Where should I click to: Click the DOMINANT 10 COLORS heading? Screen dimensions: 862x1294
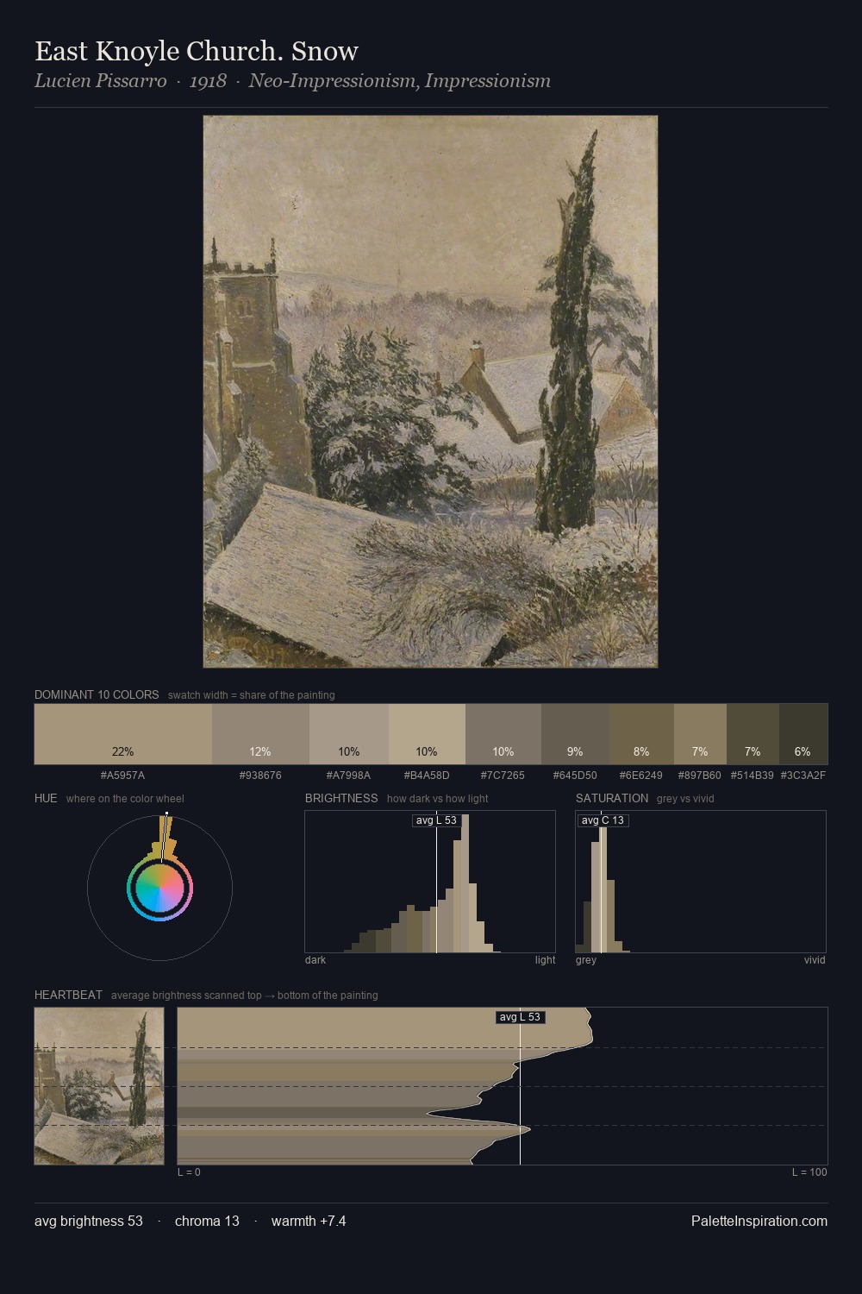(x=97, y=694)
